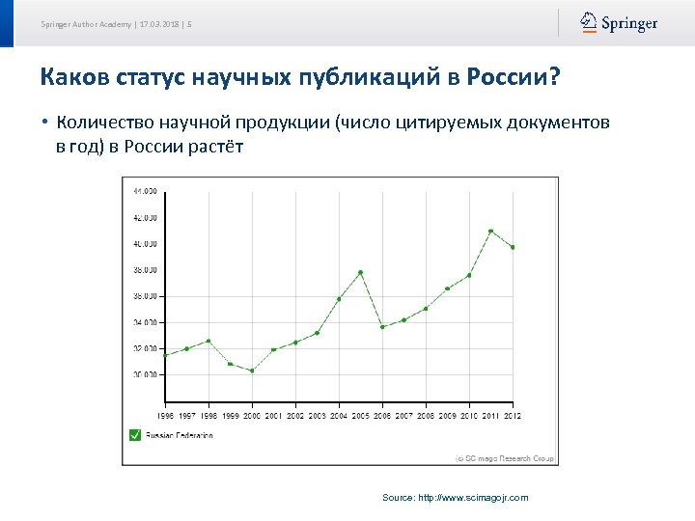Click the 'Russian Federation' legend label

180,435
